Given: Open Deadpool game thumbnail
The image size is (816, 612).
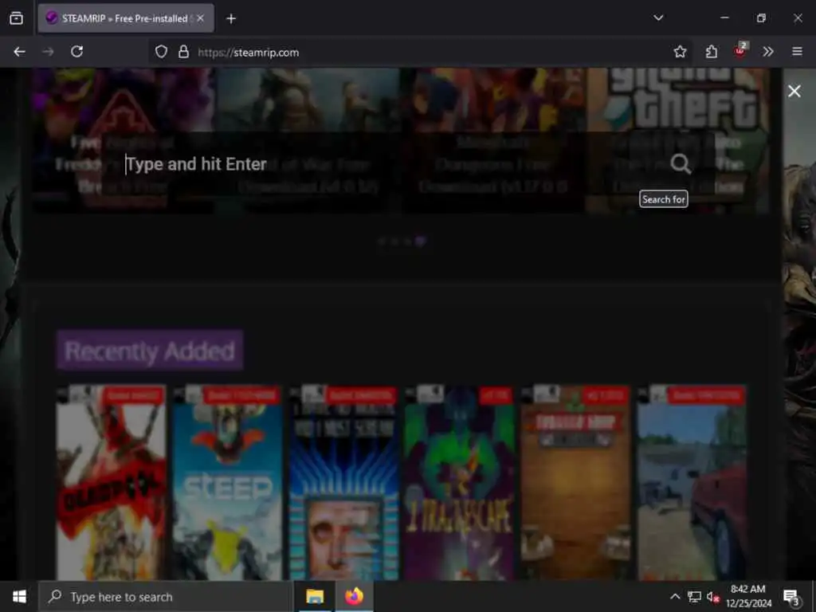Looking at the screenshot, I should pyautogui.click(x=111, y=483).
